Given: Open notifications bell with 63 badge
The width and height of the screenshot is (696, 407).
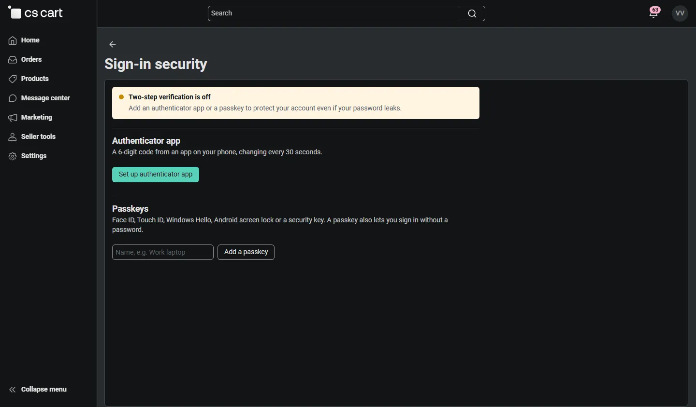Looking at the screenshot, I should coord(654,13).
